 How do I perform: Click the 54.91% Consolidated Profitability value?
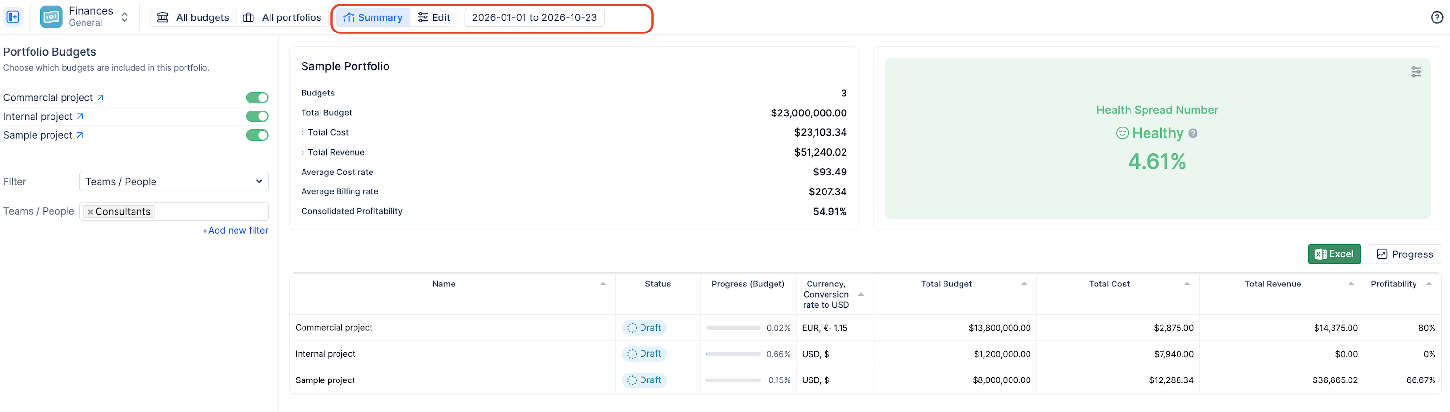pos(830,211)
